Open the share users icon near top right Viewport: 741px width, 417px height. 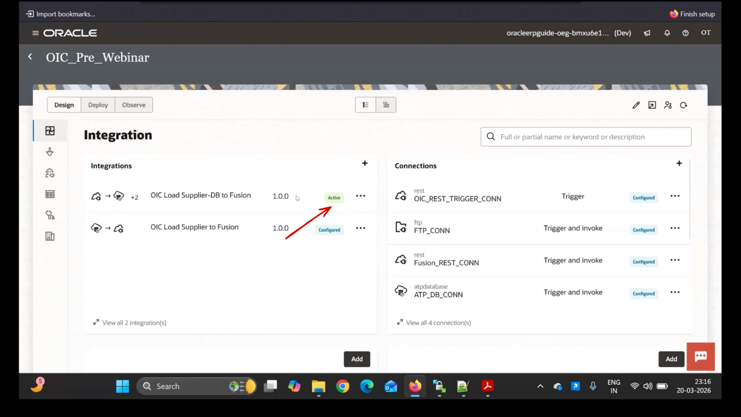pos(668,105)
